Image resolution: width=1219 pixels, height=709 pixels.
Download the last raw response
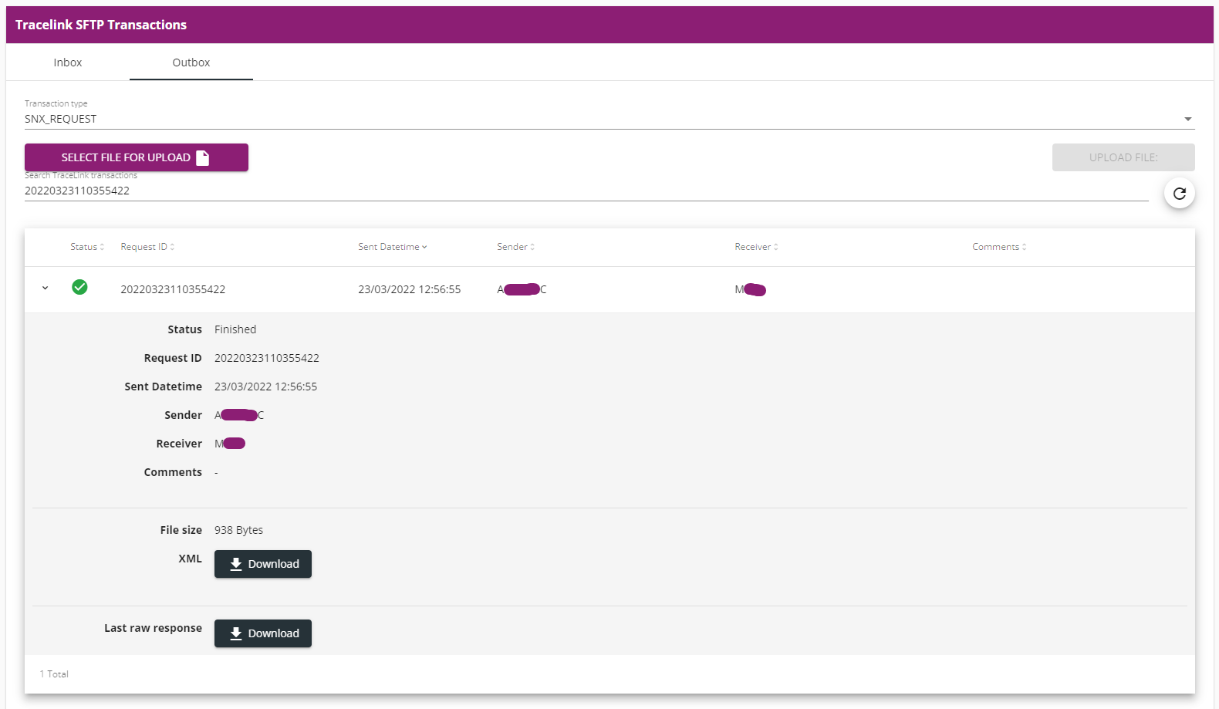pos(263,633)
